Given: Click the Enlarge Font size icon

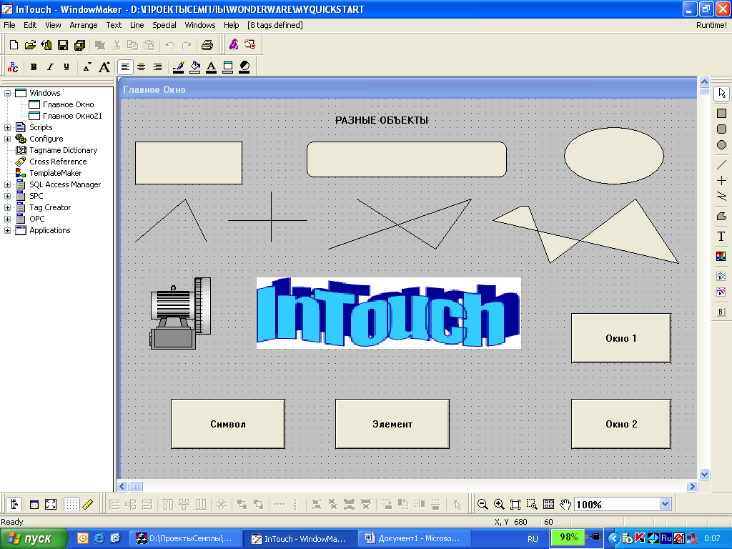Looking at the screenshot, I should click(104, 67).
